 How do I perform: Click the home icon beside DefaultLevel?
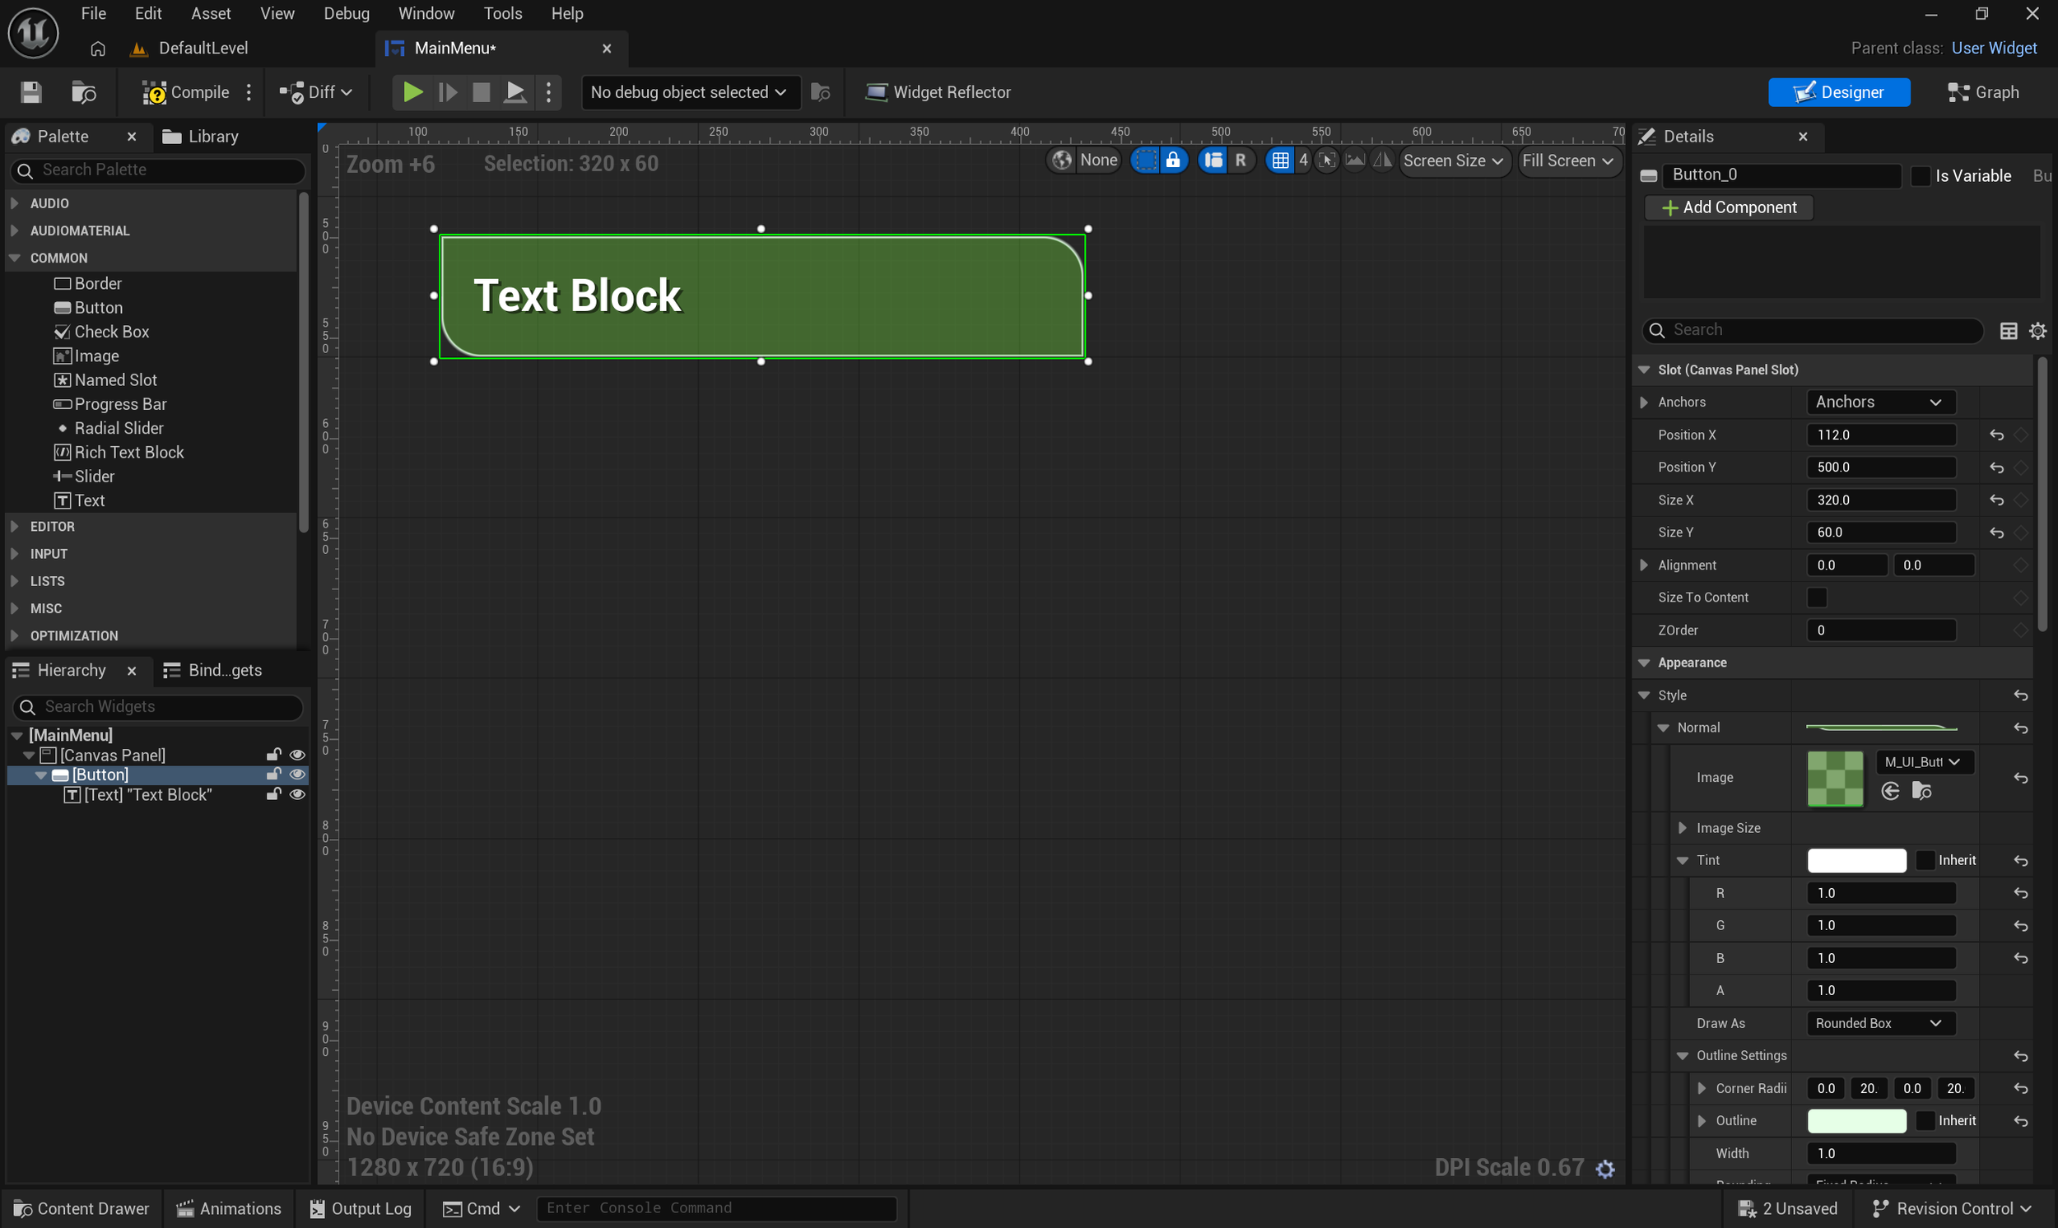coord(98,49)
